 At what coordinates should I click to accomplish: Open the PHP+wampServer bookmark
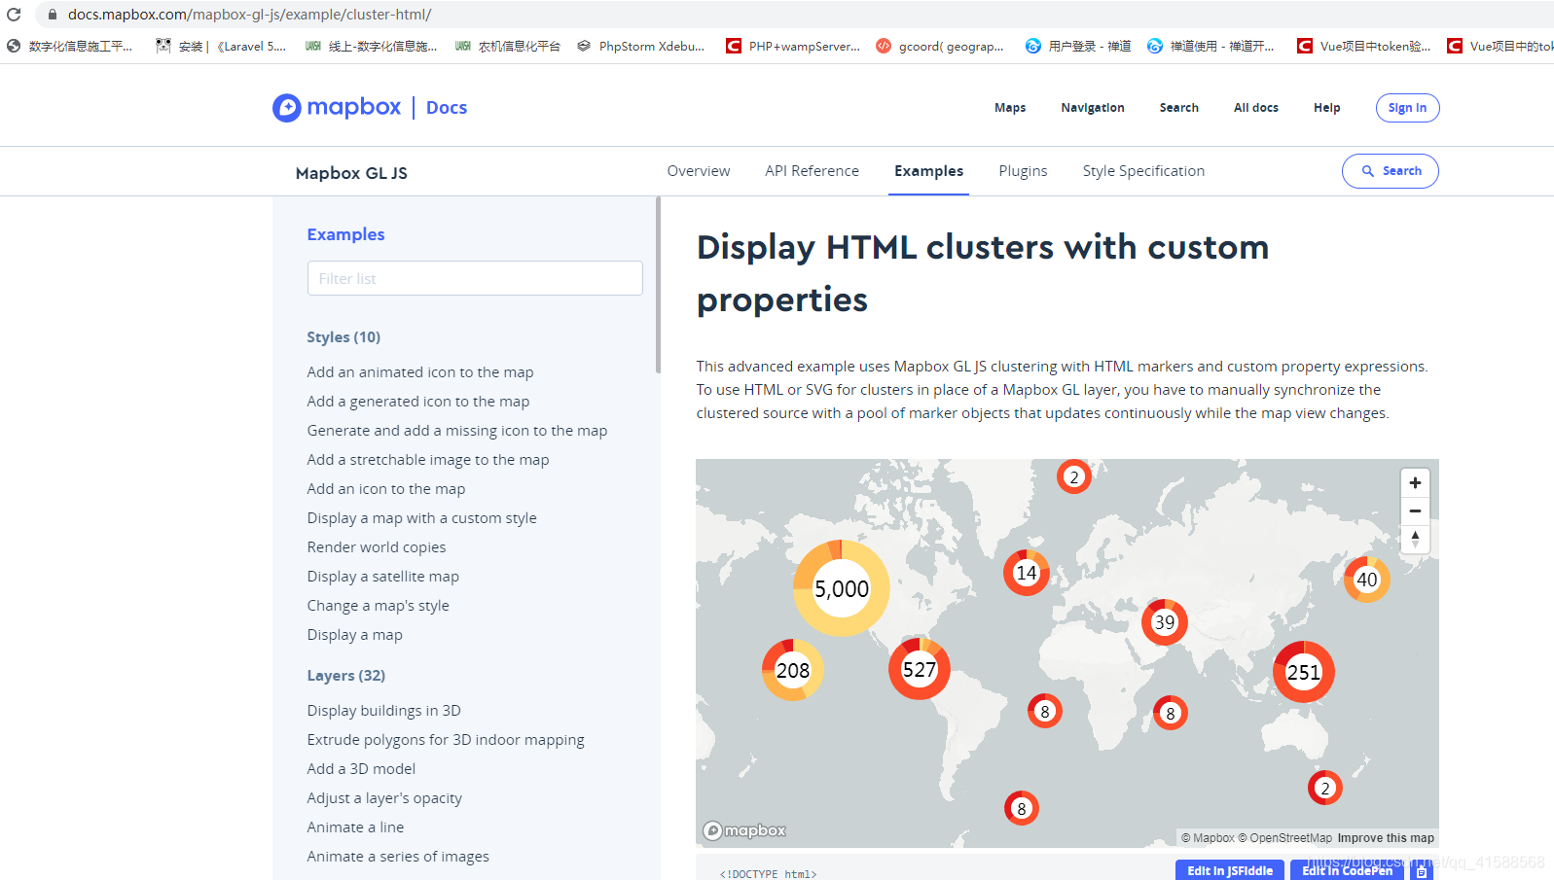pos(793,46)
